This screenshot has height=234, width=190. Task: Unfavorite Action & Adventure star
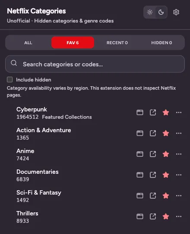coord(166,133)
